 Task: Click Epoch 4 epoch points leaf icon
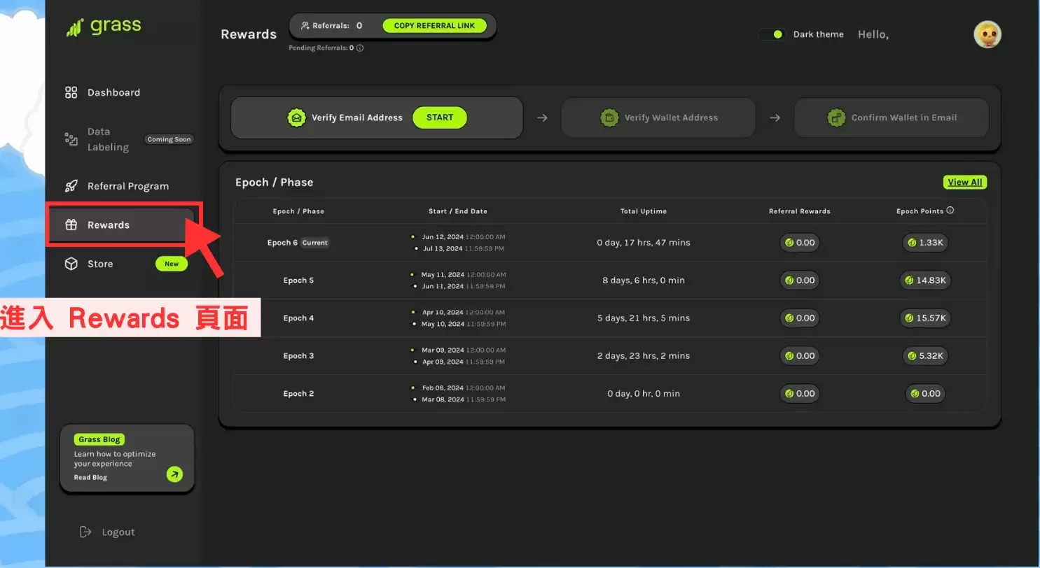(909, 318)
